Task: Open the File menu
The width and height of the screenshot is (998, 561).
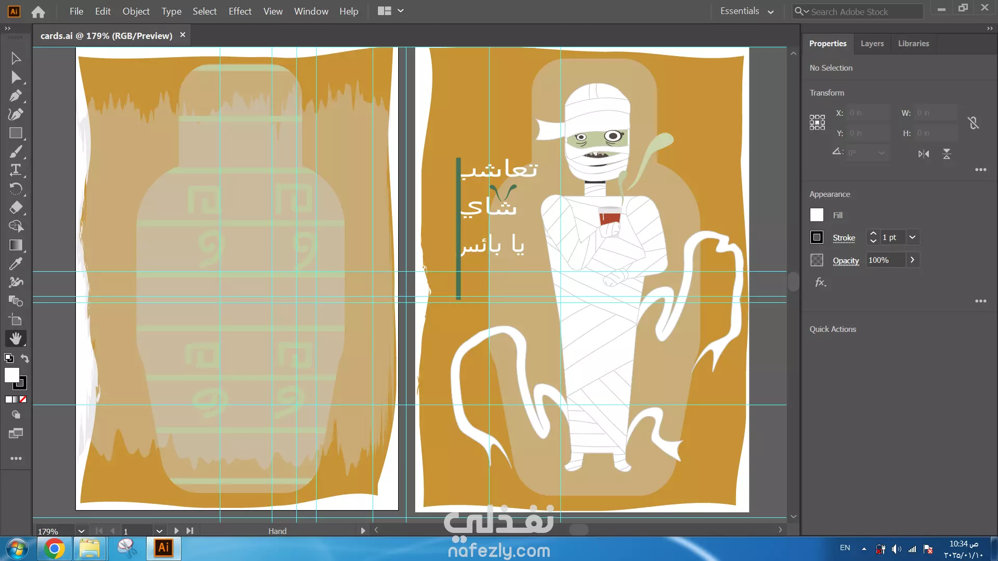Action: pyautogui.click(x=76, y=11)
